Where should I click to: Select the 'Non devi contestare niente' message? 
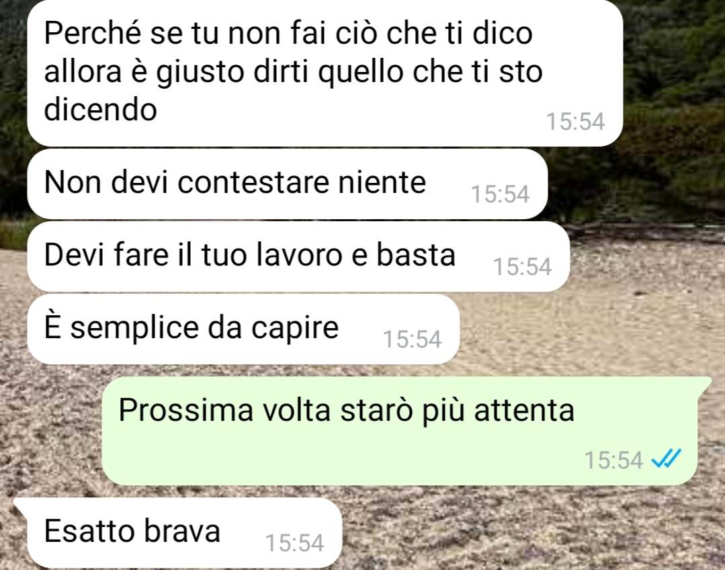click(287, 184)
